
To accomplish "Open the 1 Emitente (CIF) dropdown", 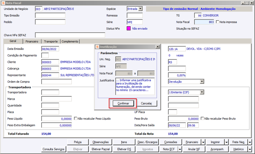I will pyautogui.click(x=202, y=92).
